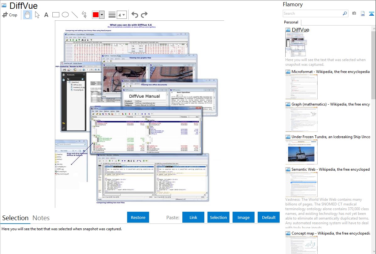Select the icebreaking ship thumbnail
This screenshot has width=376, height=254.
[301, 152]
